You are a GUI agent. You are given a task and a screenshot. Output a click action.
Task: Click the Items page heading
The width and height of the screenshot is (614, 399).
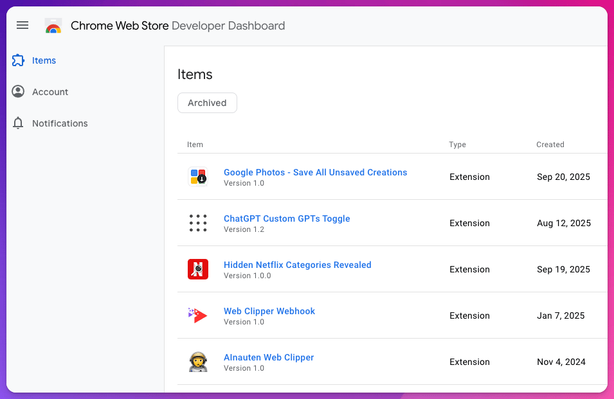coord(195,75)
